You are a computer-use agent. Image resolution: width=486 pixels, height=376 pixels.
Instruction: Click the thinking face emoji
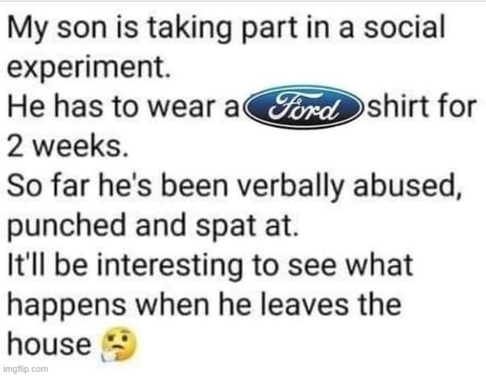pos(119,344)
